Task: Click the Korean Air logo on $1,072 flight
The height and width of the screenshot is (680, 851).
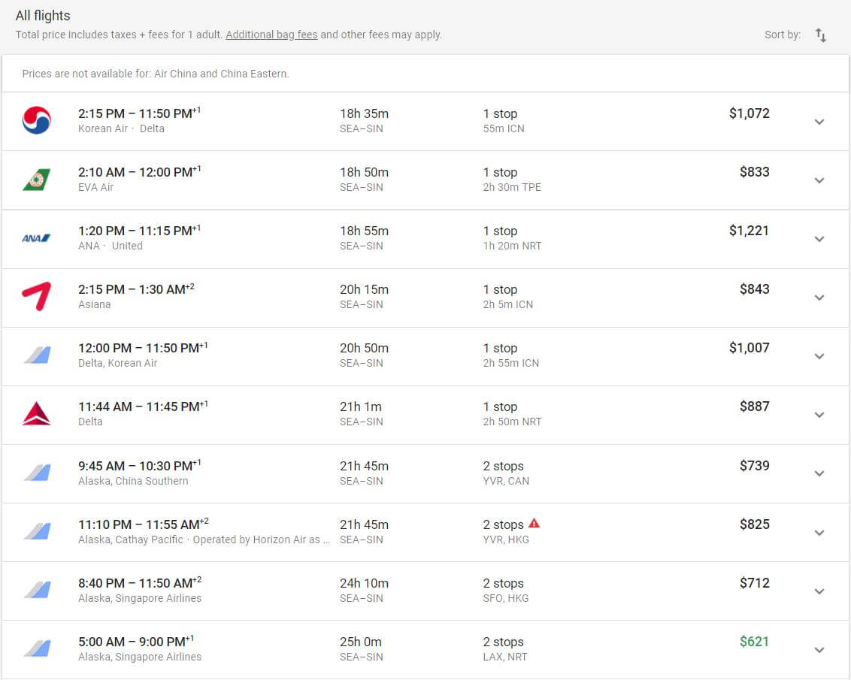Action: coord(36,120)
